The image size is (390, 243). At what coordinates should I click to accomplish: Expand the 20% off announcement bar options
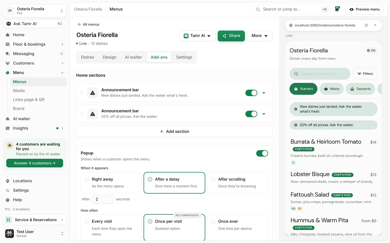[264, 114]
